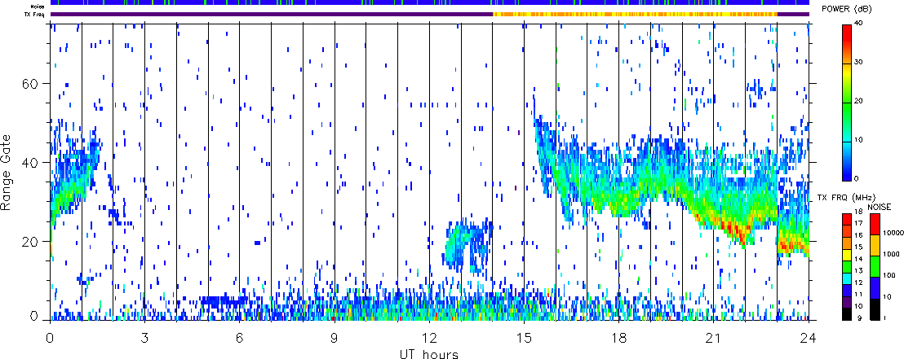Select the 15 tick label on UT hours axis
Screen dimensions: 904x359
click(x=524, y=337)
